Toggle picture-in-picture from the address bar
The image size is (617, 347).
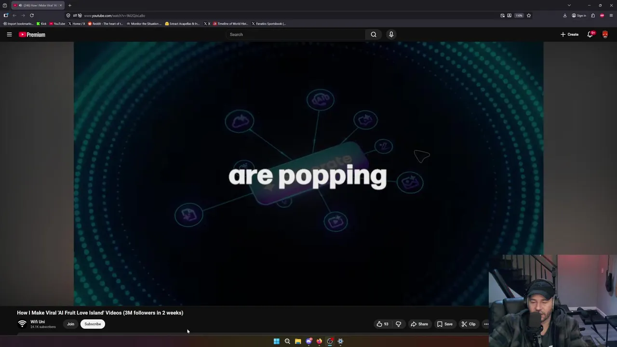502,15
